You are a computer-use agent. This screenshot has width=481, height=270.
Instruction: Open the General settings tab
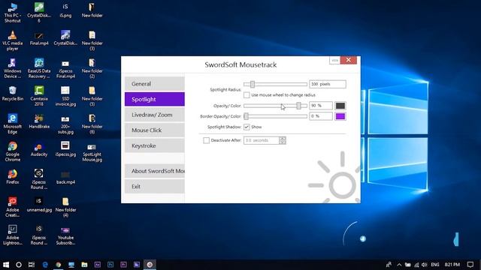coord(155,83)
